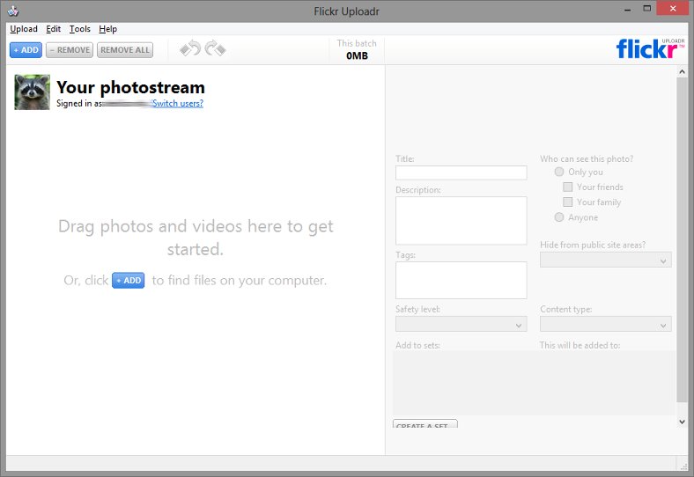Select the Anyone radio button

[x=559, y=217]
